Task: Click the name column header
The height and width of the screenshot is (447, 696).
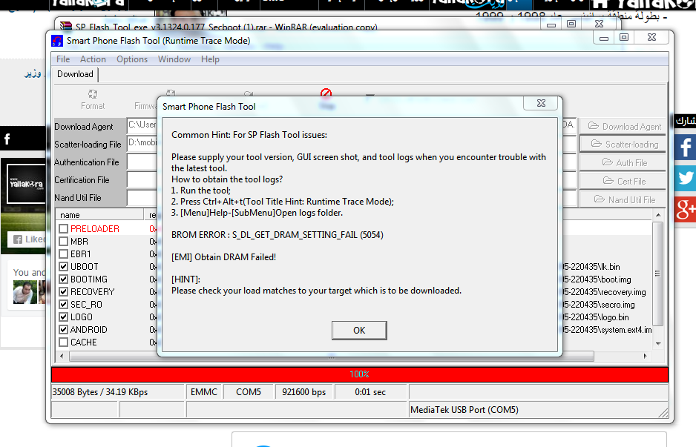Action: tap(100, 215)
